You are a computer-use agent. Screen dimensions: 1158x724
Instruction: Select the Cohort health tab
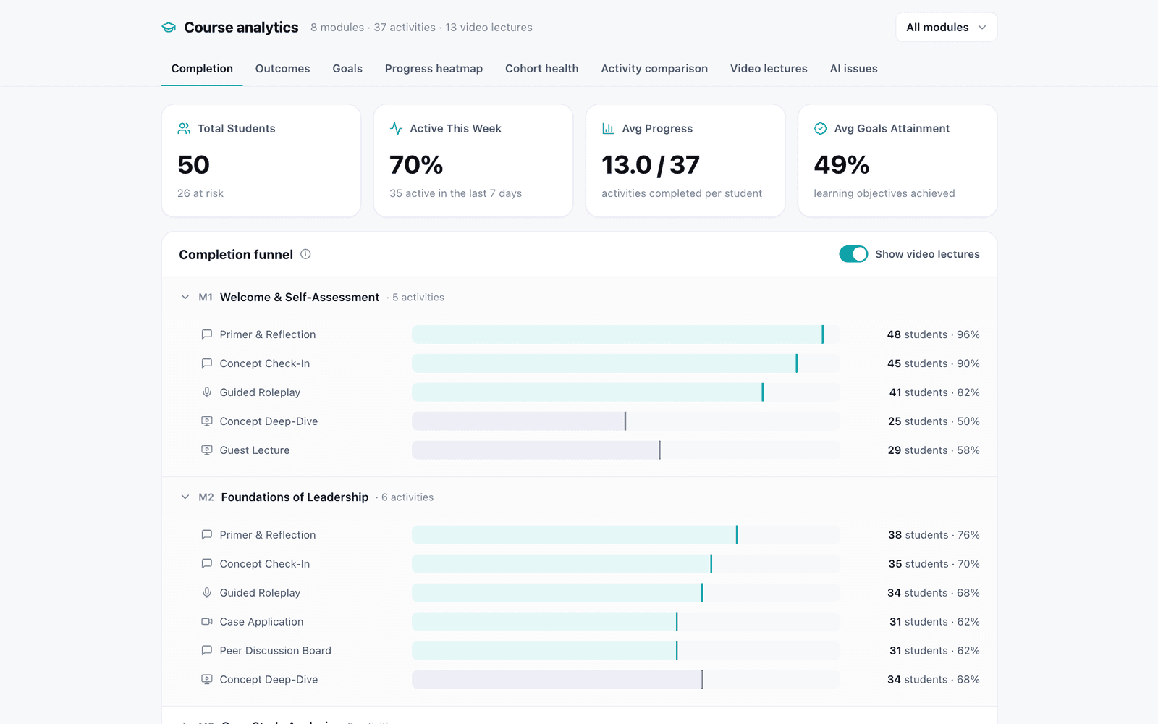[x=542, y=69]
